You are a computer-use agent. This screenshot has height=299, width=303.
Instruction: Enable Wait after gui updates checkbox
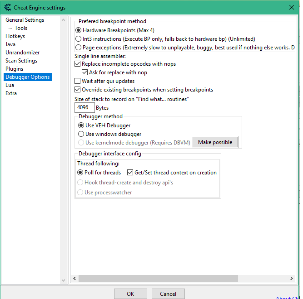pos(78,81)
